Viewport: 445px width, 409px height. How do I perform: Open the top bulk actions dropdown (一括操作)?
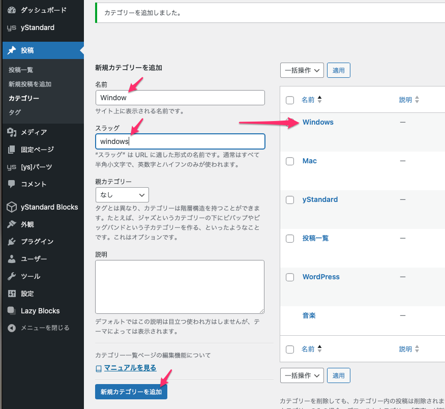click(x=302, y=70)
